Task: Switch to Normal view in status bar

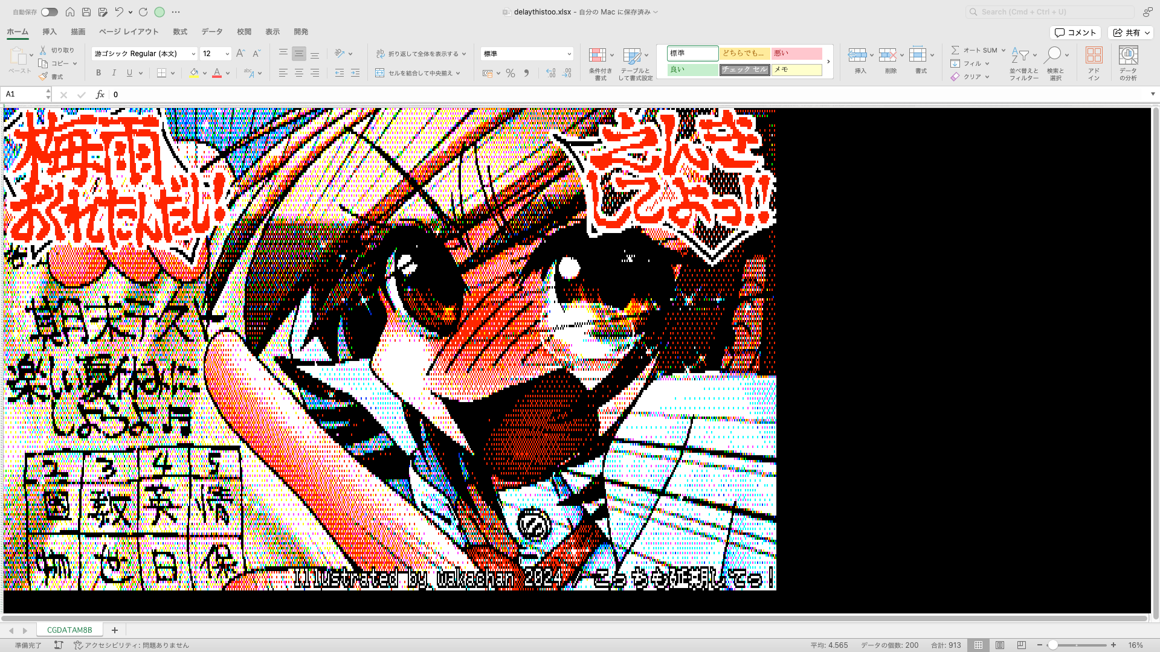Action: click(978, 645)
